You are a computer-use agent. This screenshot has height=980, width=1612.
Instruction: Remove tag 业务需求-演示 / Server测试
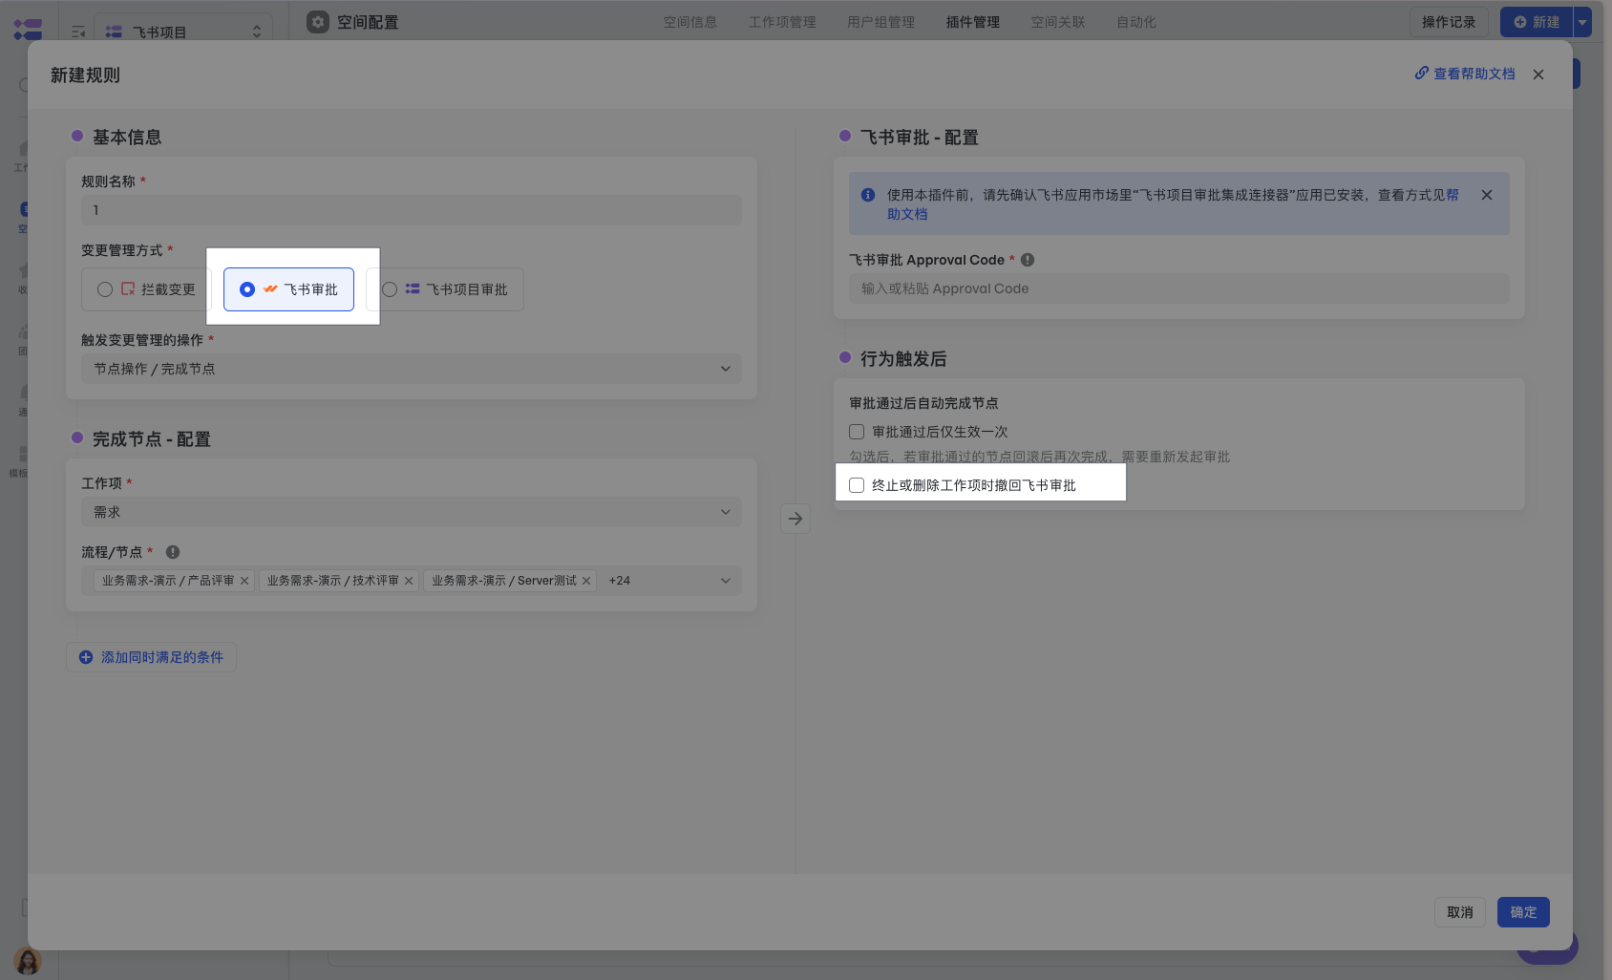pos(586,581)
